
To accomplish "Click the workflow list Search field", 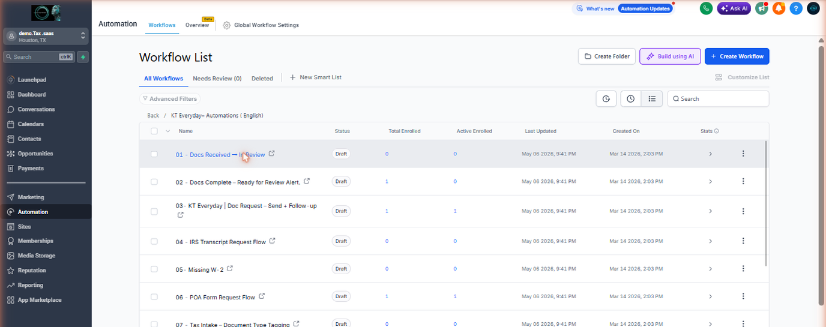I will click(718, 99).
